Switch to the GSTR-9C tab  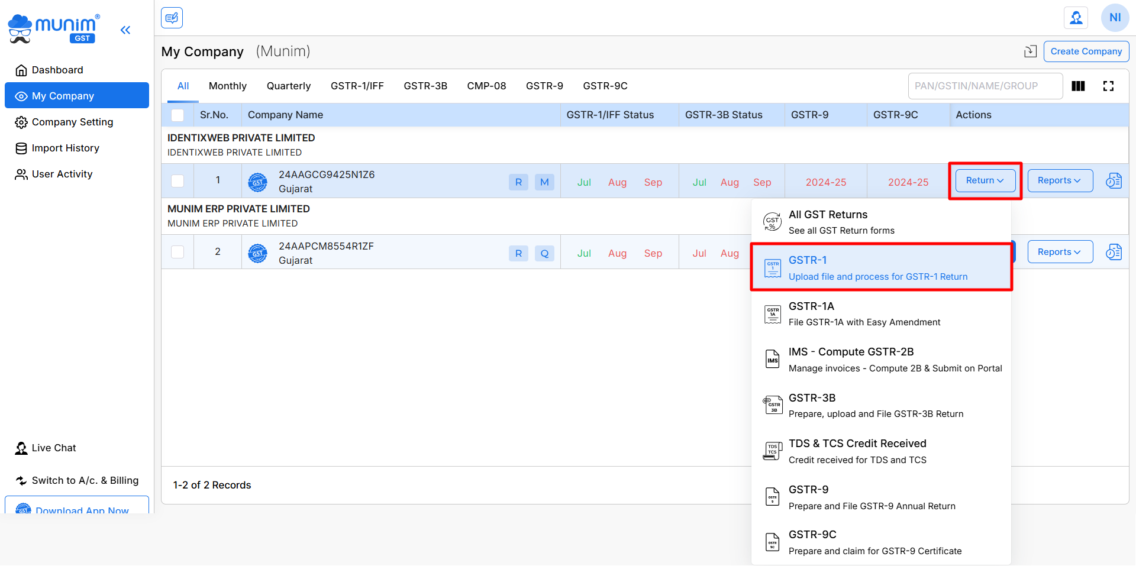[x=605, y=86]
